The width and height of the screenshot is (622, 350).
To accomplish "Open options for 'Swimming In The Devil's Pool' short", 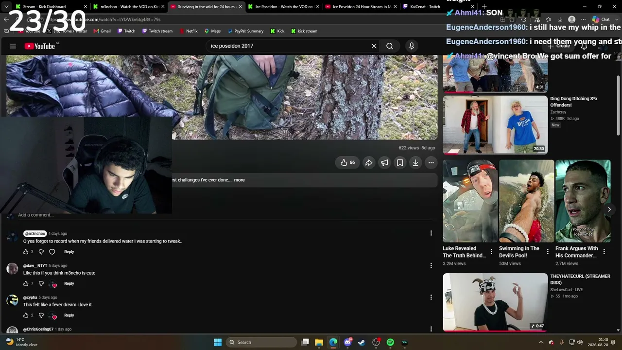I will (548, 252).
